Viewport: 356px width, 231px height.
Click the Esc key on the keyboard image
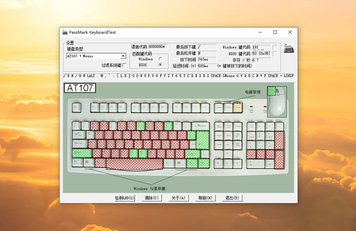click(x=77, y=108)
